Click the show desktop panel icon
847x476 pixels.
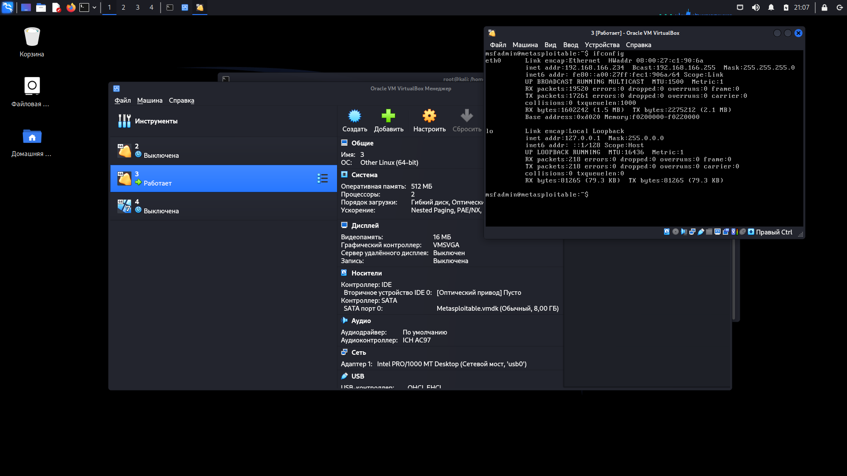[x=26, y=7]
